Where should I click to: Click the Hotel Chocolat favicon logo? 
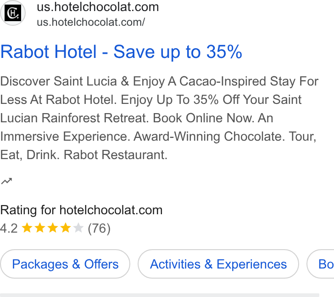click(x=13, y=13)
